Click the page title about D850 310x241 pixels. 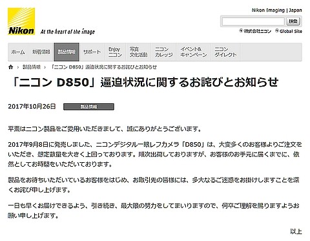pyautogui.click(x=145, y=82)
